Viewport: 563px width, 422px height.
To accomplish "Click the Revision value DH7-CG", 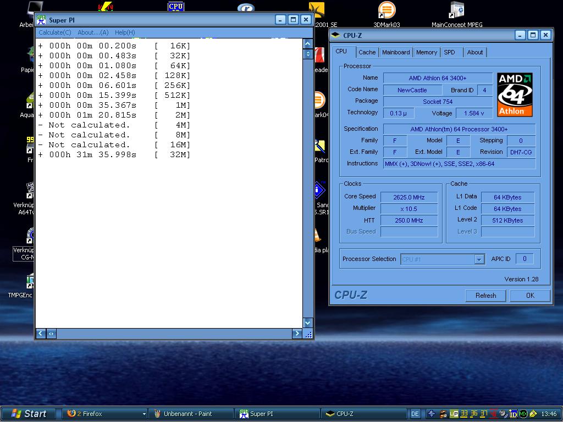I will click(521, 152).
